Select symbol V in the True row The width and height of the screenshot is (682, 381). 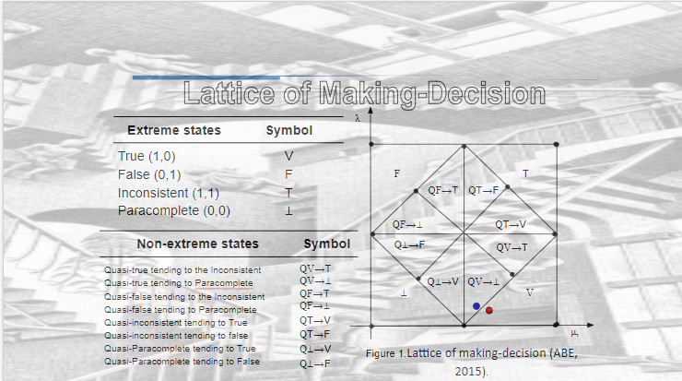(288, 156)
